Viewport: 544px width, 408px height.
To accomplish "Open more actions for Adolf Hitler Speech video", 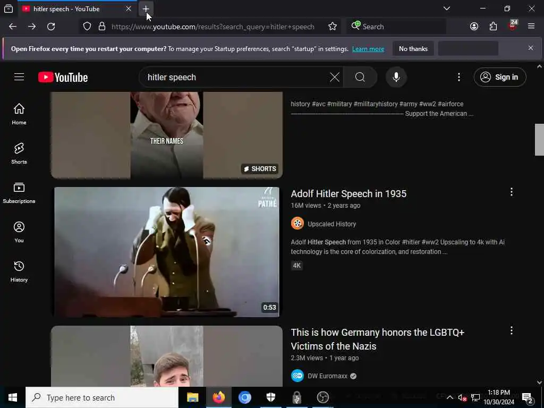I will point(512,192).
